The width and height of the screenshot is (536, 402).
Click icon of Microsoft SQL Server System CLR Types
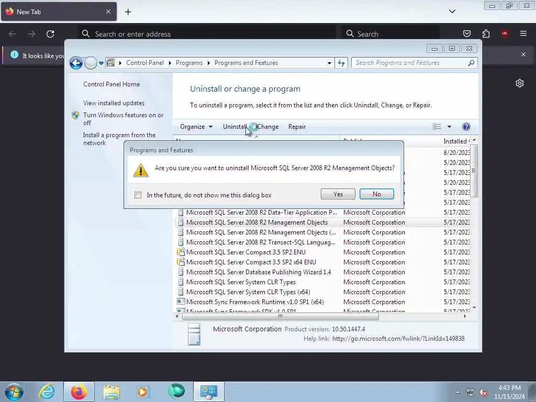(x=181, y=282)
